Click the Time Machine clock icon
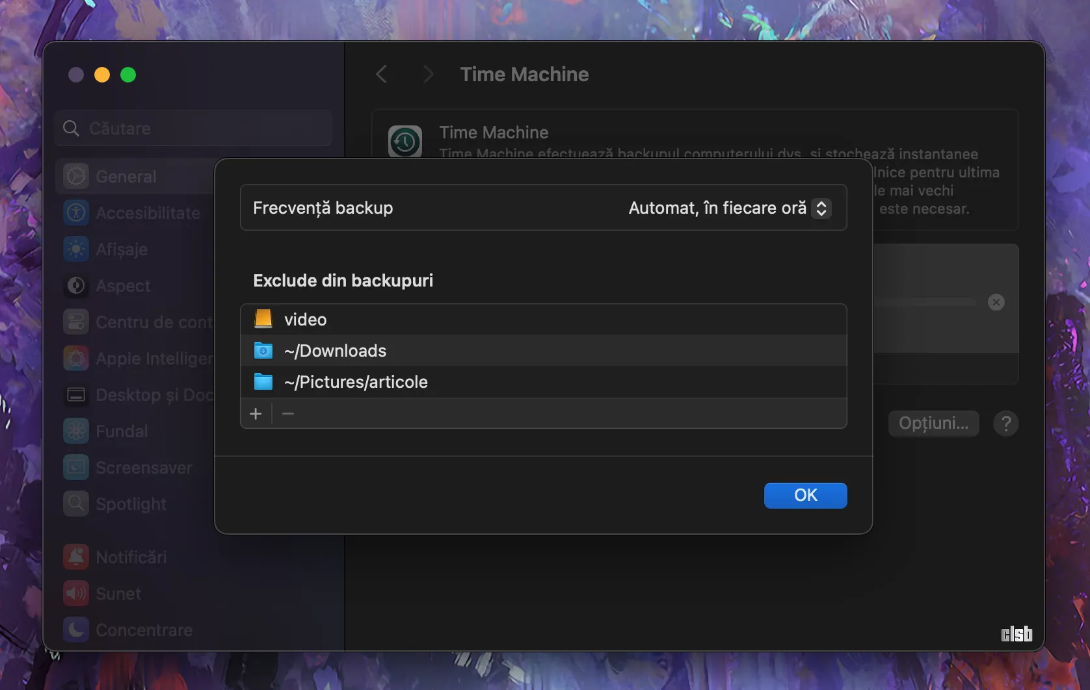The image size is (1090, 690). [x=405, y=142]
